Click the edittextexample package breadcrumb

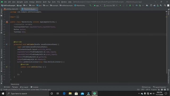point(66,5)
